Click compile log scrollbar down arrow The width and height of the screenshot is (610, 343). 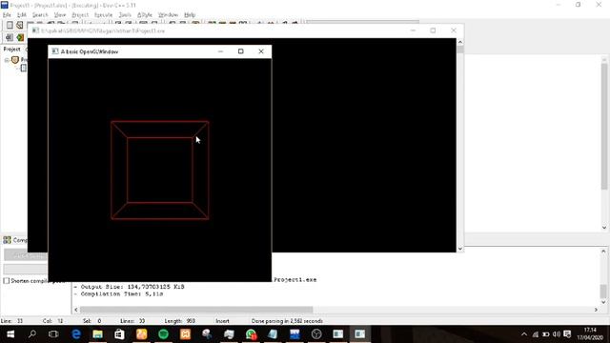coord(603,302)
